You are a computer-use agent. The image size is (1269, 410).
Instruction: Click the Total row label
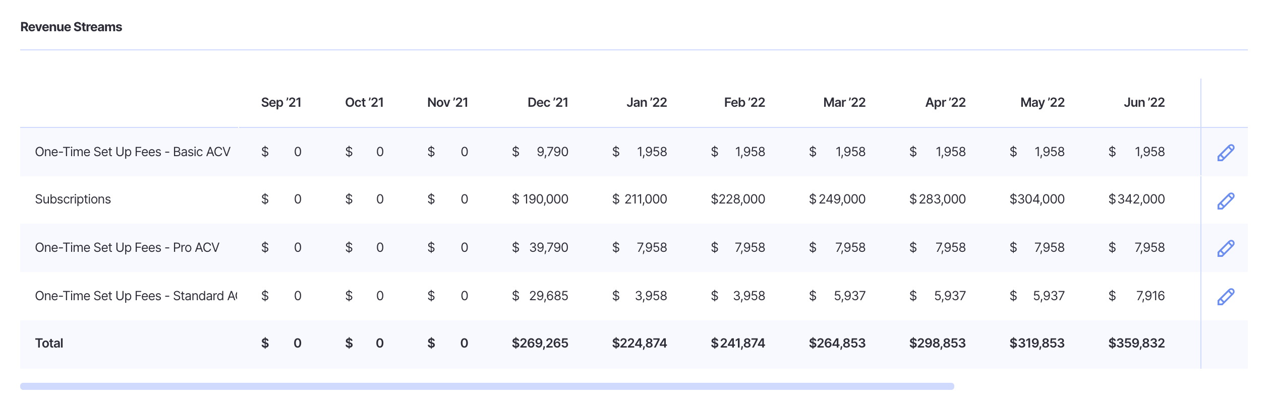point(49,344)
